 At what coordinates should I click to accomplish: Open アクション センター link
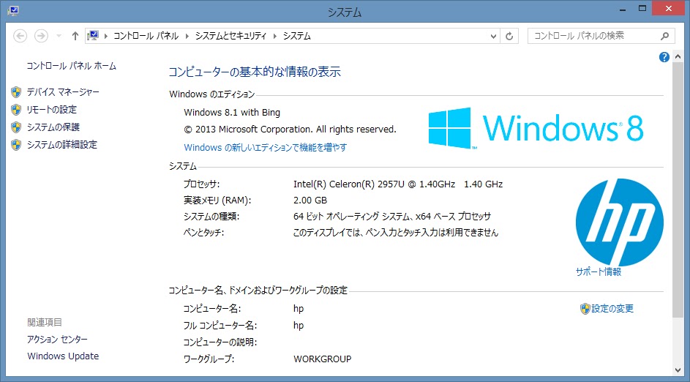click(57, 340)
